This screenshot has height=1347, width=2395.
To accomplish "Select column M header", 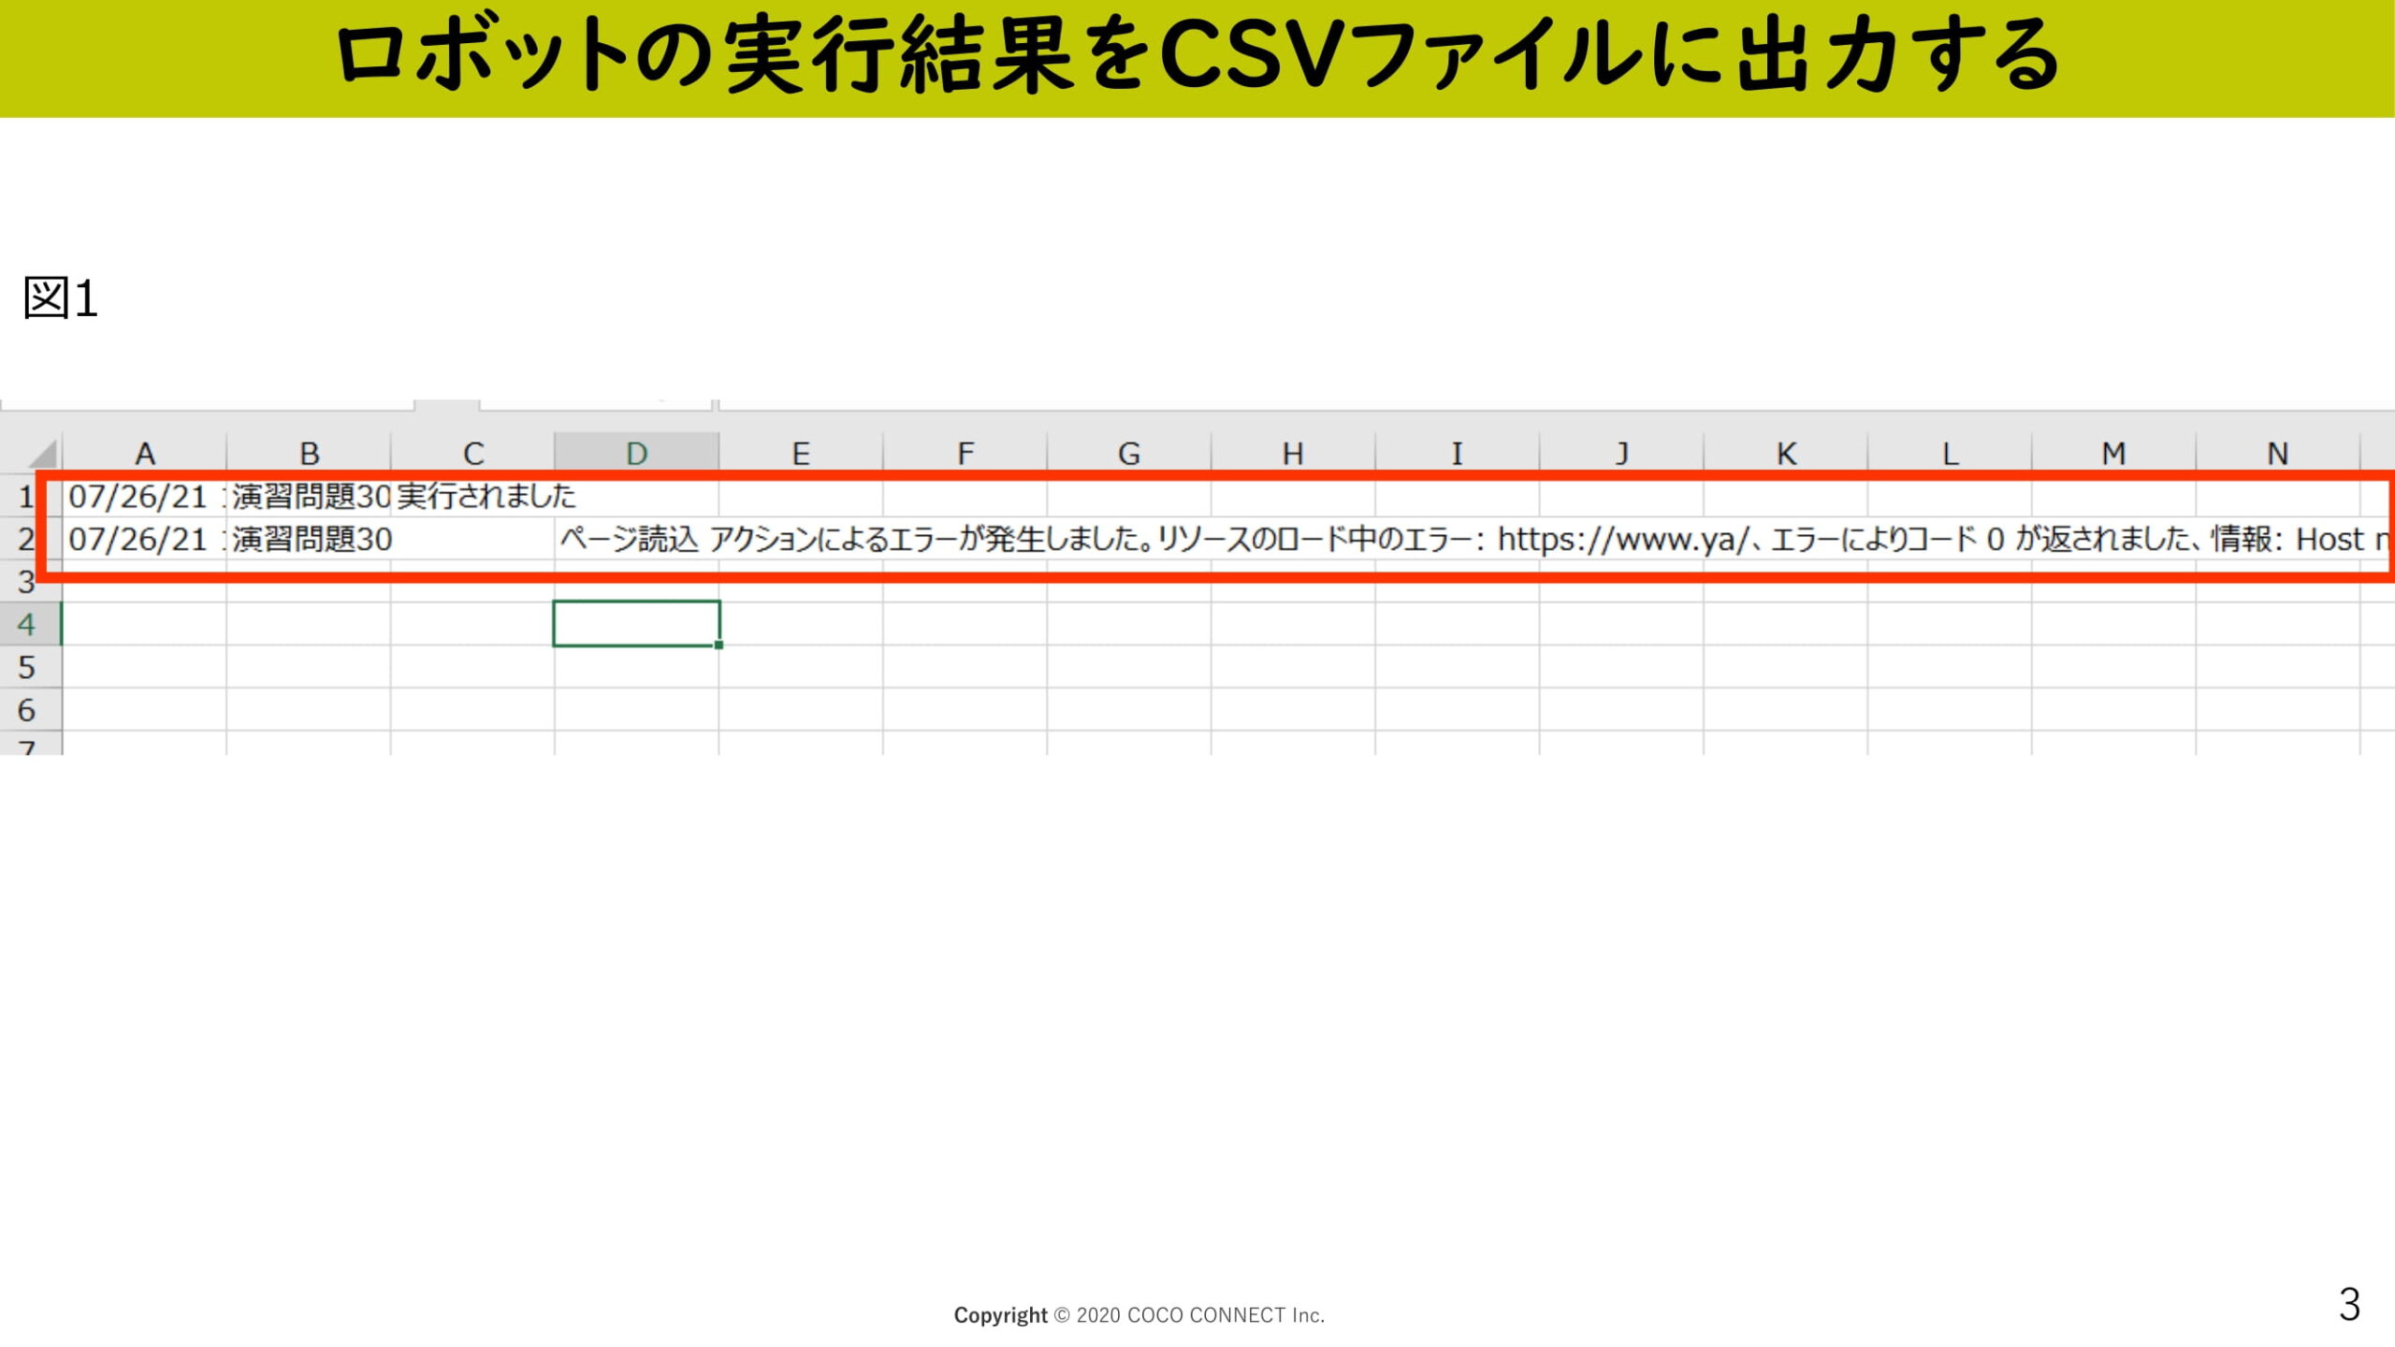I will pos(2114,453).
